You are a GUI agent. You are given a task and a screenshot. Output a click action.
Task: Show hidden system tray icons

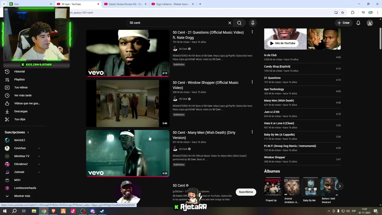(x=329, y=211)
